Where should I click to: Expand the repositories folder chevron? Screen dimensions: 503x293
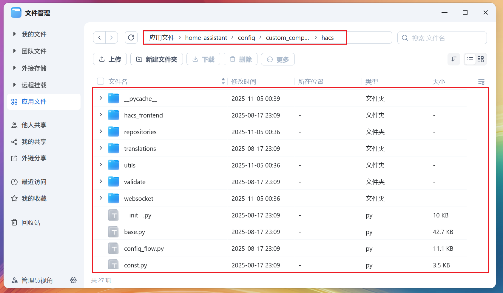[x=101, y=131]
